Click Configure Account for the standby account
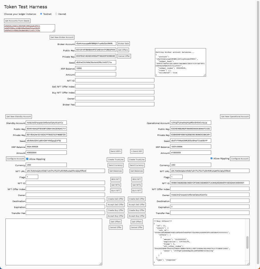The width and height of the screenshot is (260, 269). [x=15, y=159]
